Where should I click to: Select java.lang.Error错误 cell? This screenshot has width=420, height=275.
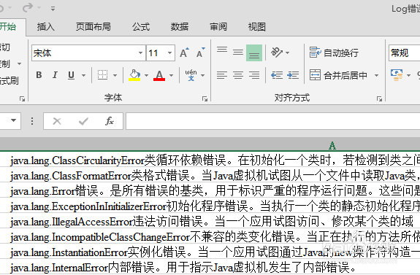210,190
